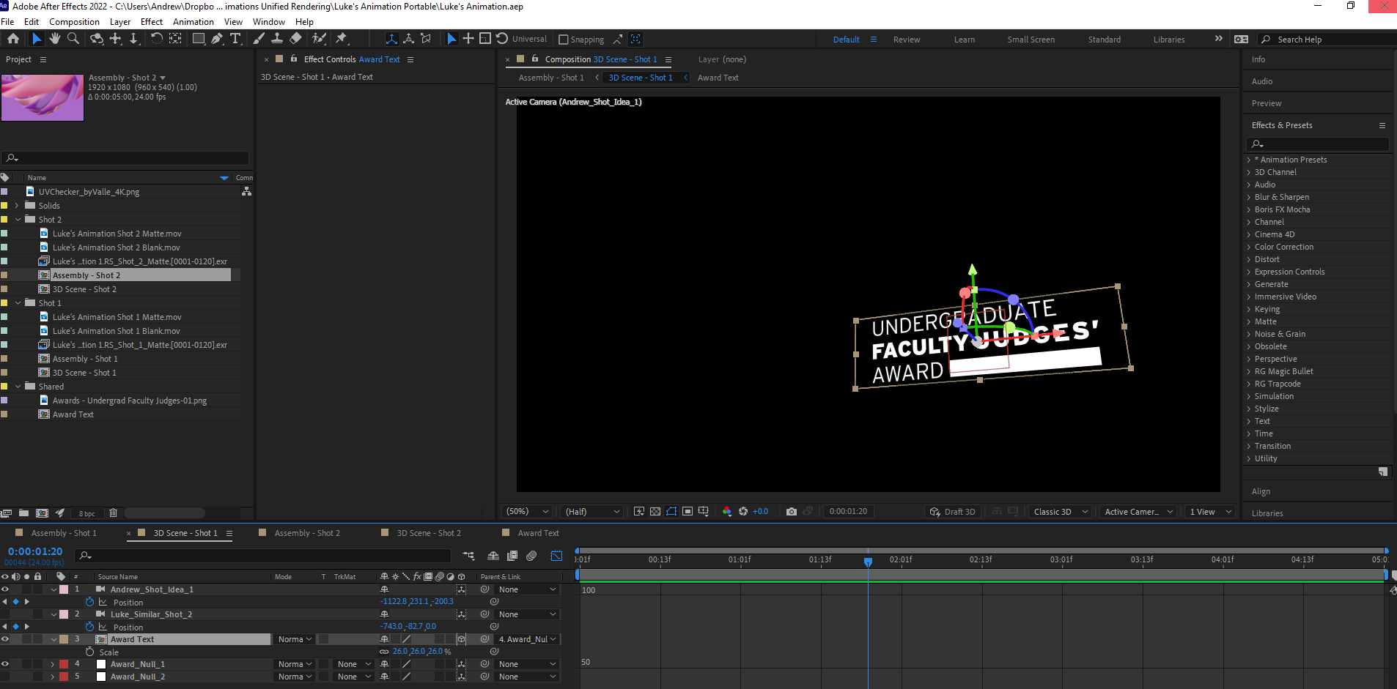Take a snapshot with the camera icon
1397x689 pixels.
tap(792, 511)
